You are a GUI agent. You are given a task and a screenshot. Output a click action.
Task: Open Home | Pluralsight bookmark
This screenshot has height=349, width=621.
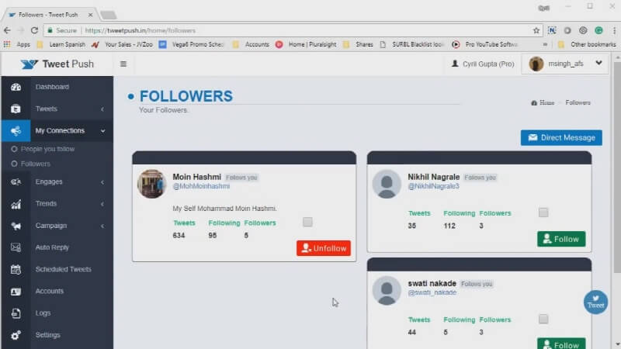click(306, 44)
